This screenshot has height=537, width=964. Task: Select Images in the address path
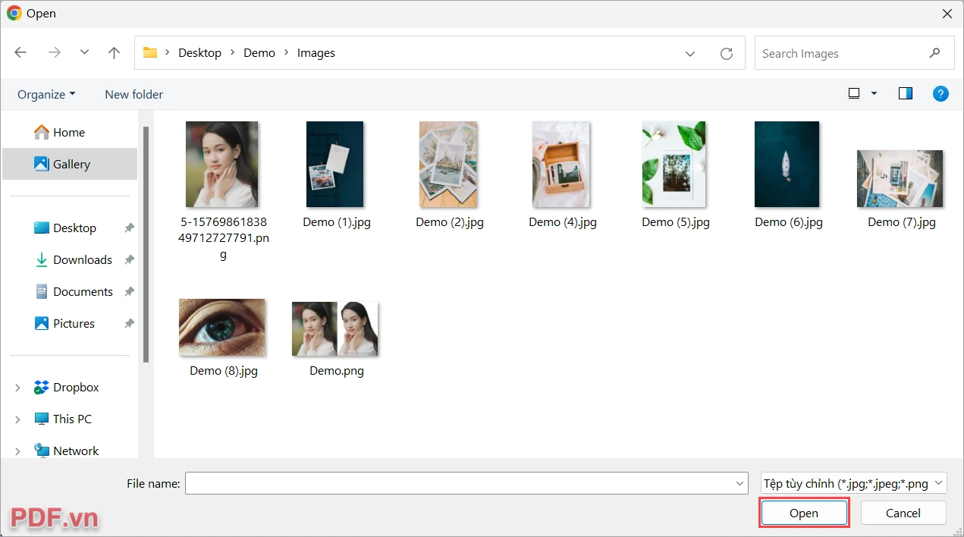pos(316,53)
